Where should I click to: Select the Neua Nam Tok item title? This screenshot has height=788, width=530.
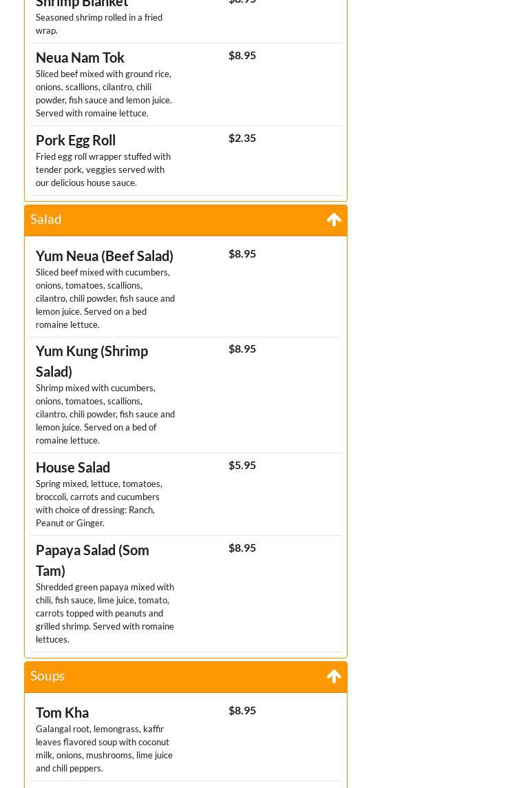coord(80,58)
